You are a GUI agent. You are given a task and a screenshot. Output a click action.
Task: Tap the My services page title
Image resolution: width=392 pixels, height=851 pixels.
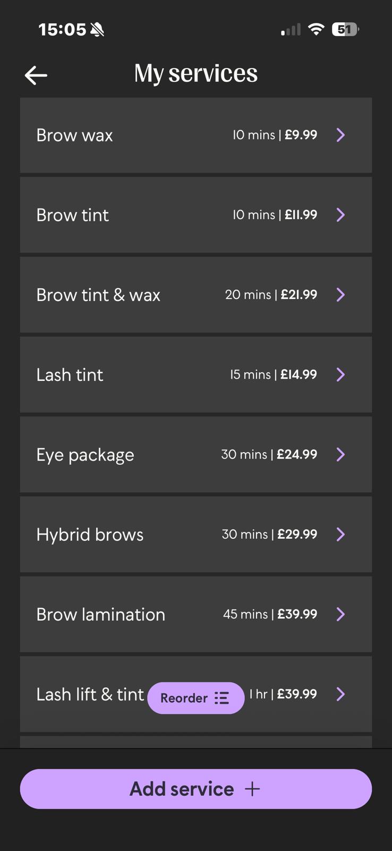point(195,73)
